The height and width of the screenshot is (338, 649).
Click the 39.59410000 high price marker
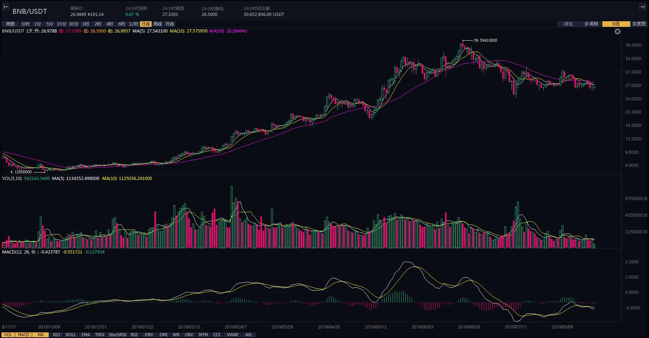485,40
